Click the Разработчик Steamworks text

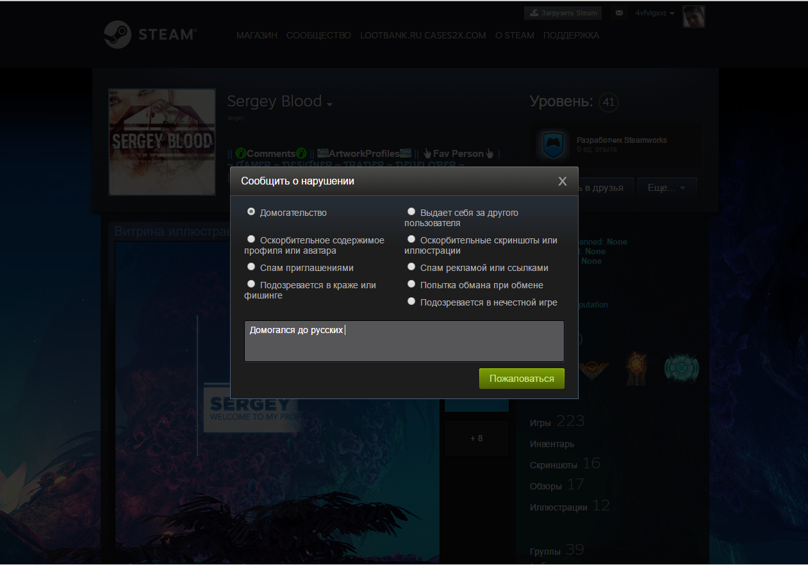click(x=622, y=140)
